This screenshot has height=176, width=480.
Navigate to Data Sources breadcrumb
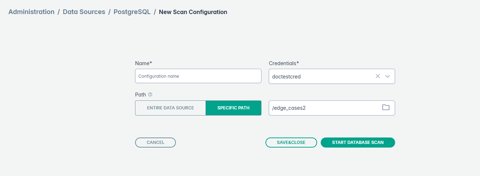coord(84,12)
